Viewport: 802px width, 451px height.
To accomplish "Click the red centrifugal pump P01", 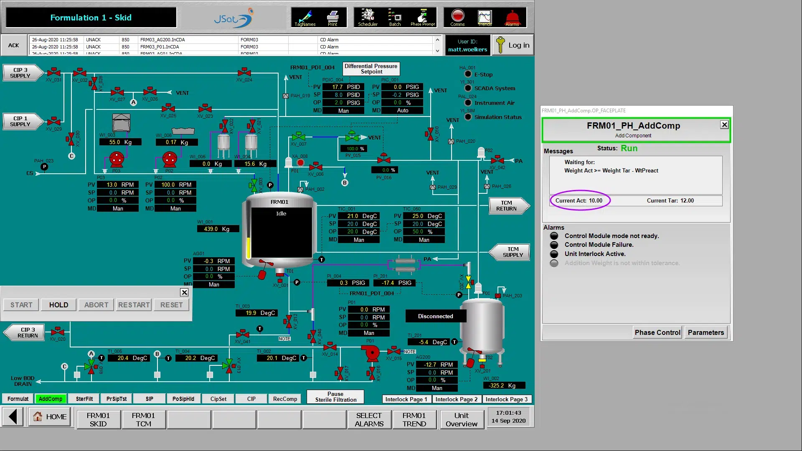I will coord(371,353).
